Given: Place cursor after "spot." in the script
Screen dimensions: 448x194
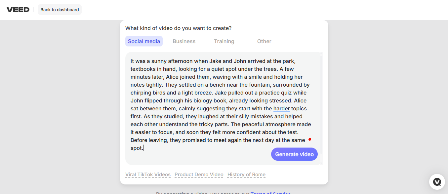Looking at the screenshot, I should click(x=144, y=148).
